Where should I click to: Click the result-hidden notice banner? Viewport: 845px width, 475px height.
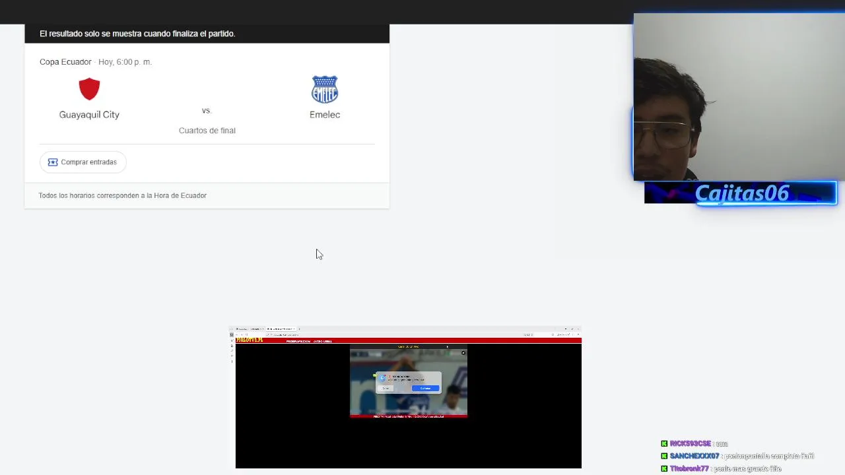[x=207, y=34]
